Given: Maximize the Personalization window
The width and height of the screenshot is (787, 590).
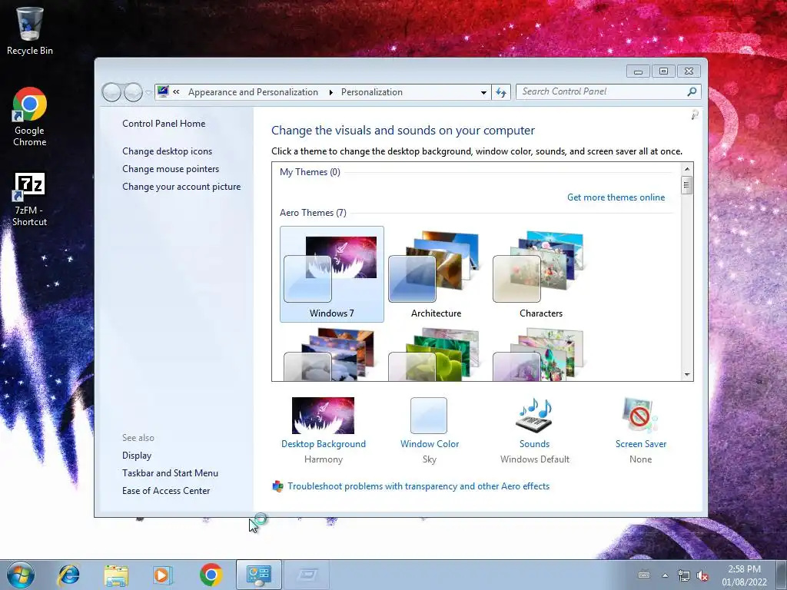Looking at the screenshot, I should [x=663, y=71].
